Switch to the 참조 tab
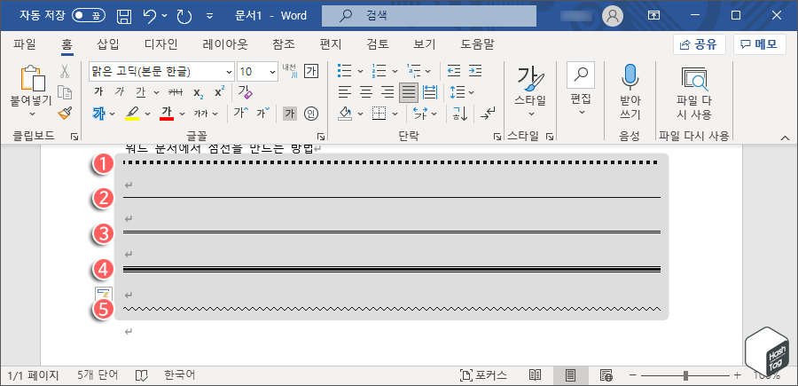 (x=284, y=44)
